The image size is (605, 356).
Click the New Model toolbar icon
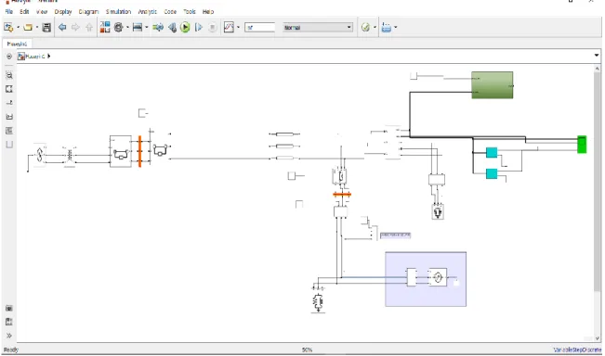[8, 27]
